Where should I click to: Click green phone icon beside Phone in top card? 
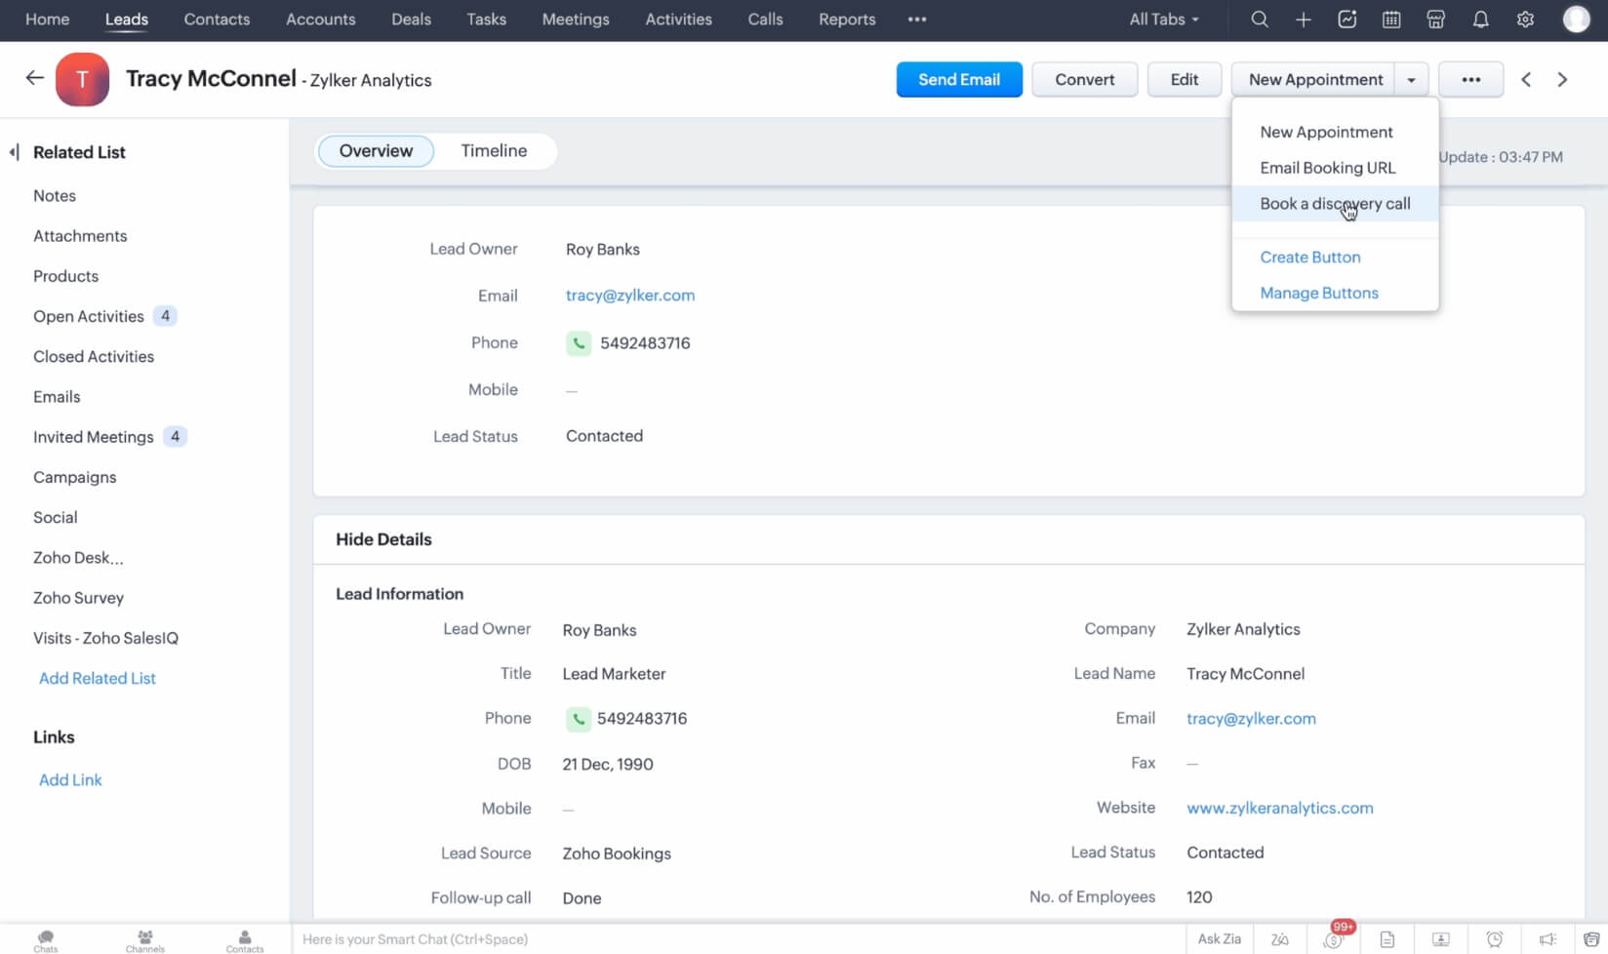[579, 343]
